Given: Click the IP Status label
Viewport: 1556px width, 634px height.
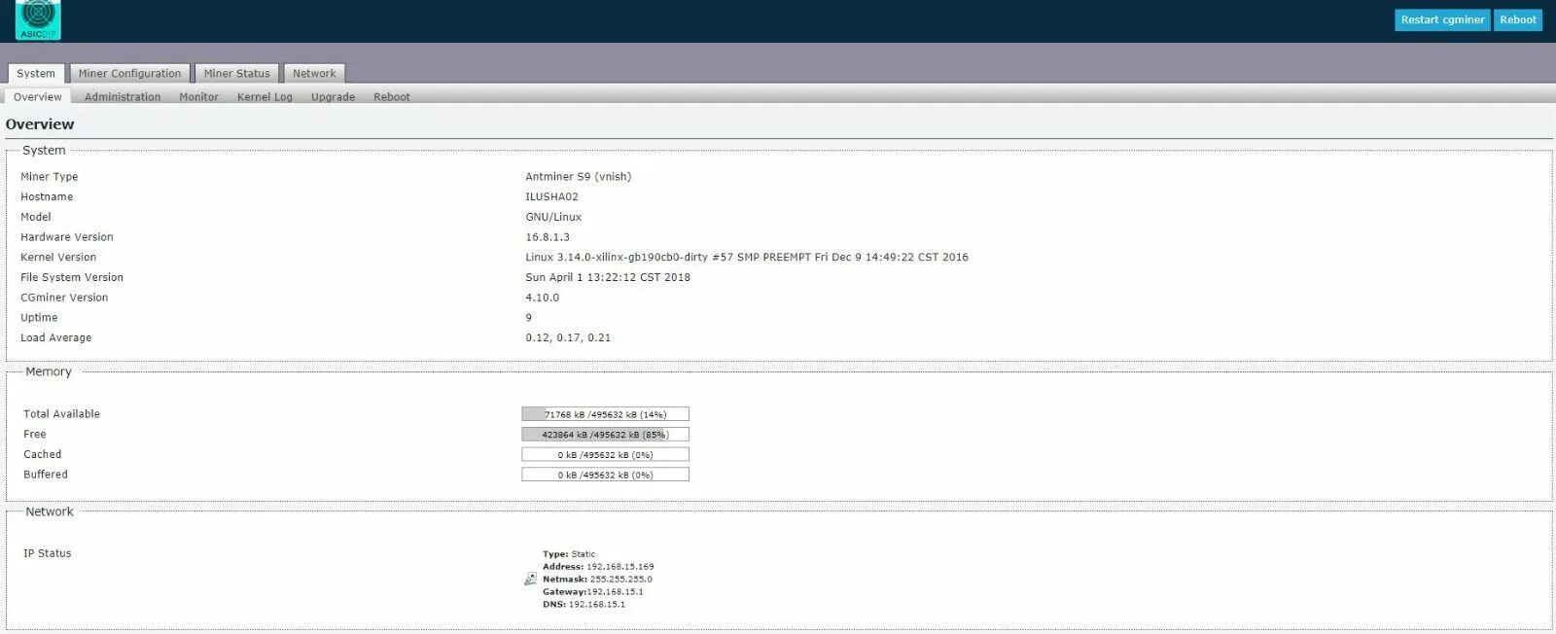Looking at the screenshot, I should coord(48,553).
